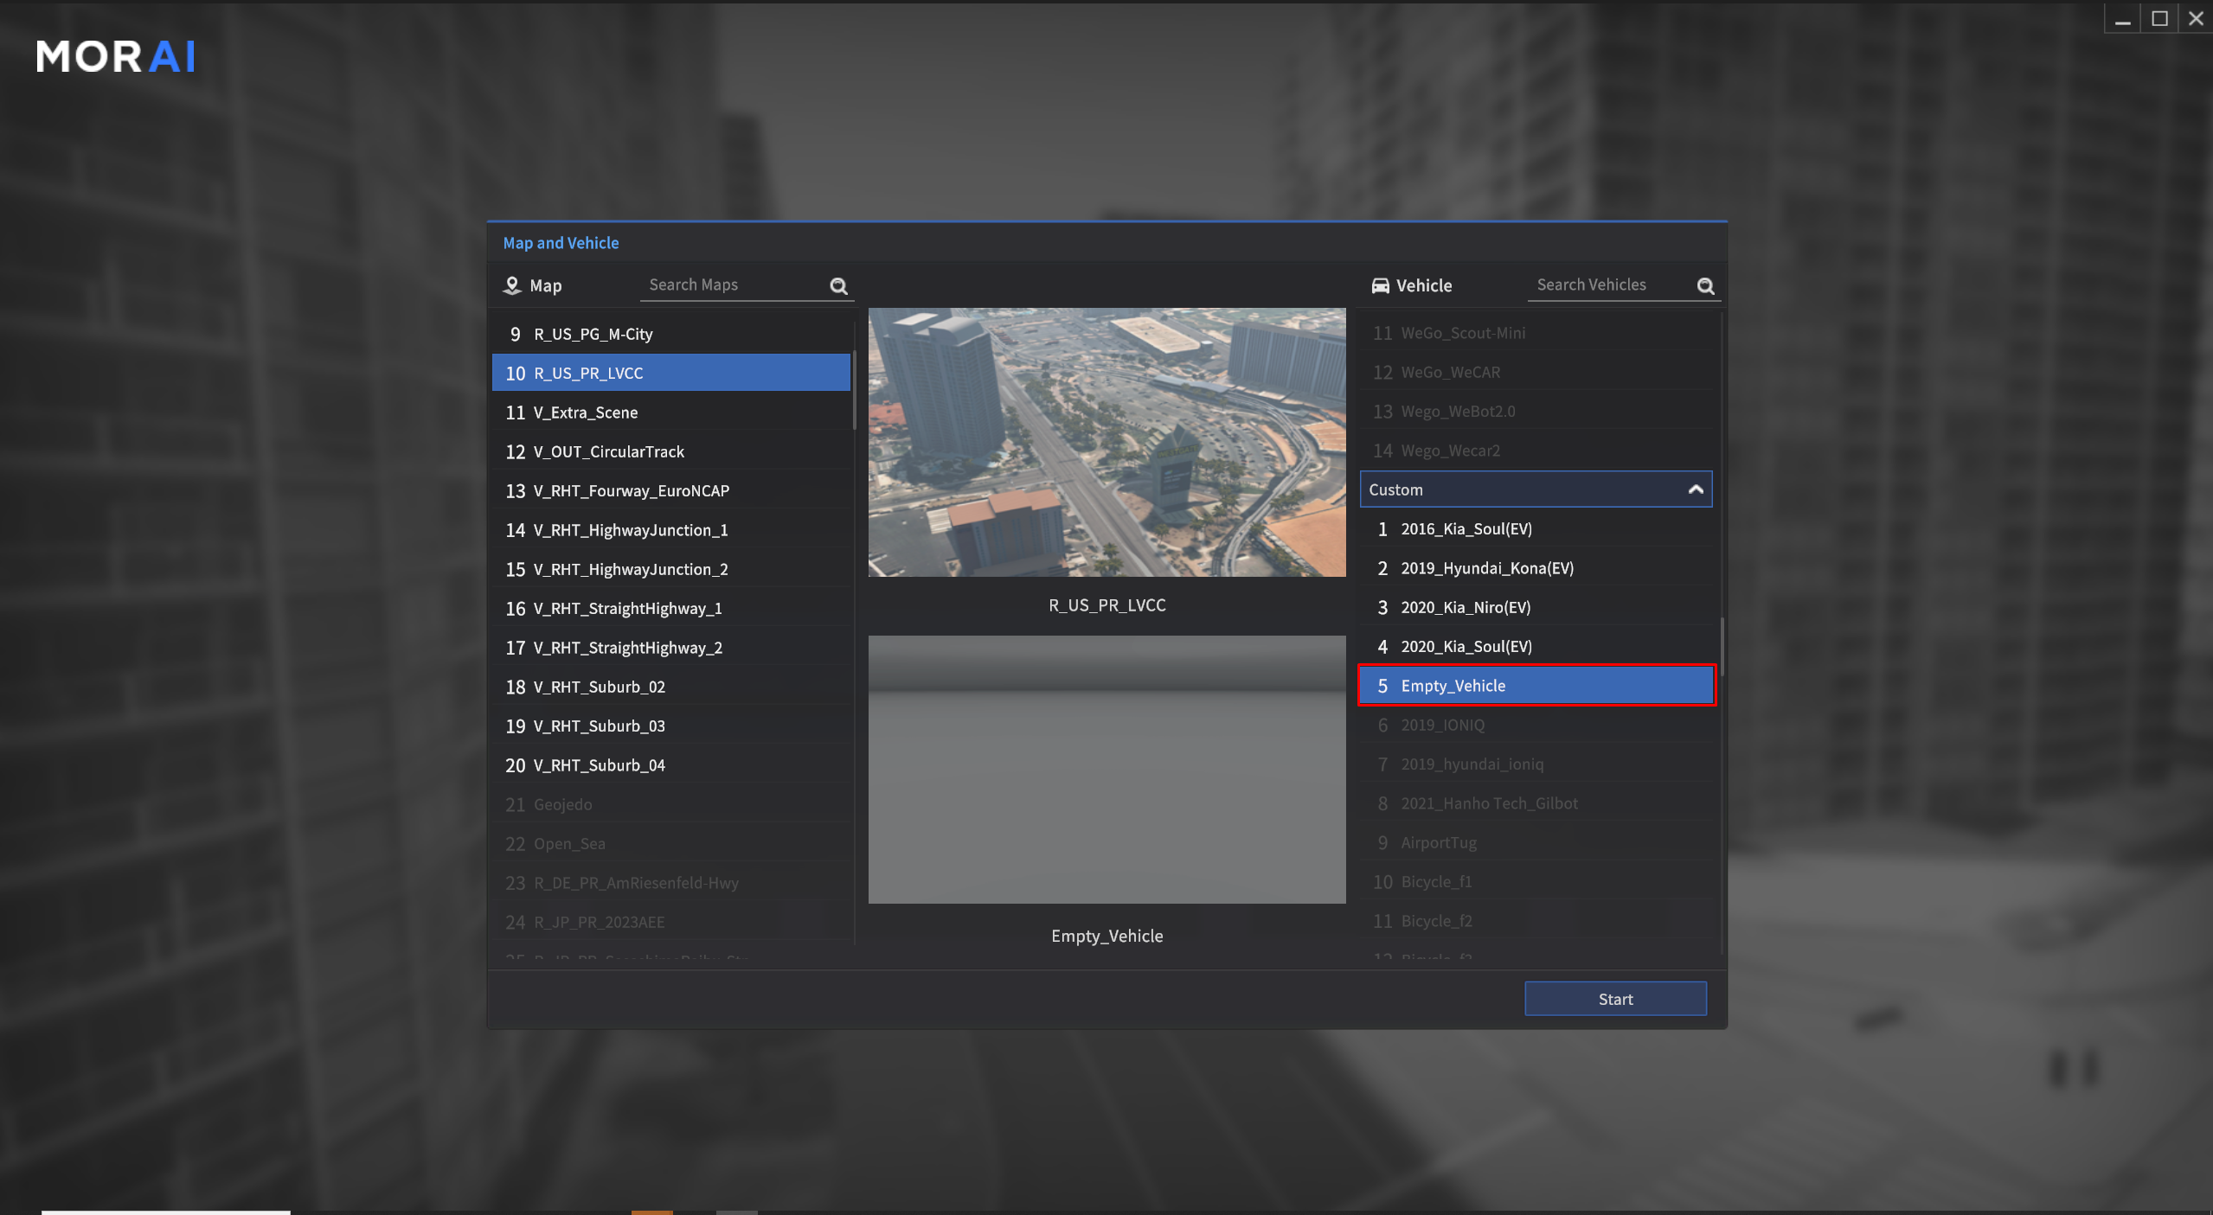This screenshot has width=2213, height=1215.
Task: Click the vehicle search magnifier icon
Action: pos(1705,285)
